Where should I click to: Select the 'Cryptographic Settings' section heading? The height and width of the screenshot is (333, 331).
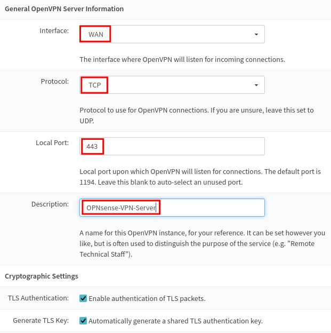click(42, 276)
